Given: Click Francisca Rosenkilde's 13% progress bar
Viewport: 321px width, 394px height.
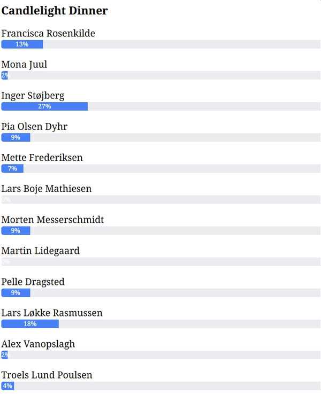Looking at the screenshot, I should point(160,44).
